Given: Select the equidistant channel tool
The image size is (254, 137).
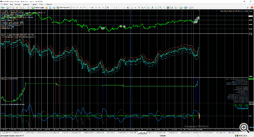Looking at the screenshot, I should [x=128, y=7].
